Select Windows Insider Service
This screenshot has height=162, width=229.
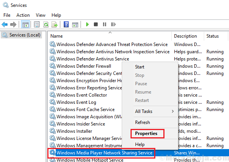click(81, 124)
